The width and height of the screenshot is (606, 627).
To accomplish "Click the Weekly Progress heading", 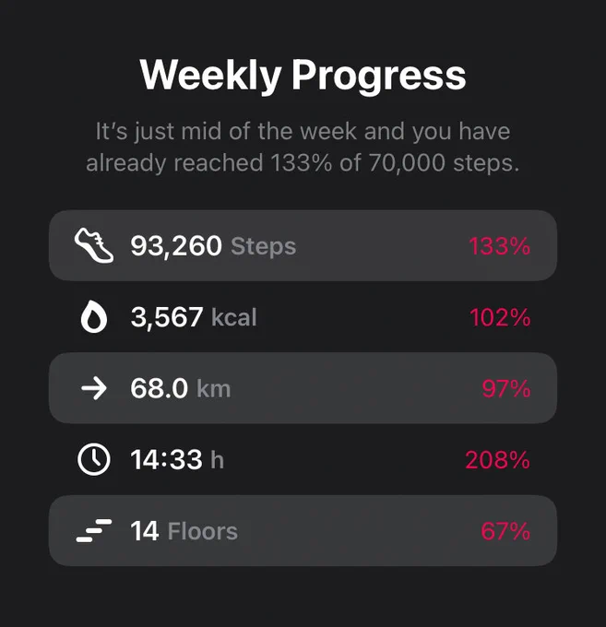I will (x=303, y=76).
